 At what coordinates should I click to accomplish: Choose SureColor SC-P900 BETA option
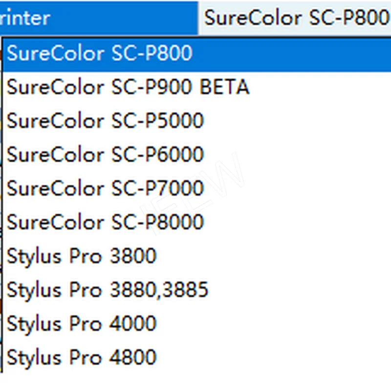click(x=128, y=87)
